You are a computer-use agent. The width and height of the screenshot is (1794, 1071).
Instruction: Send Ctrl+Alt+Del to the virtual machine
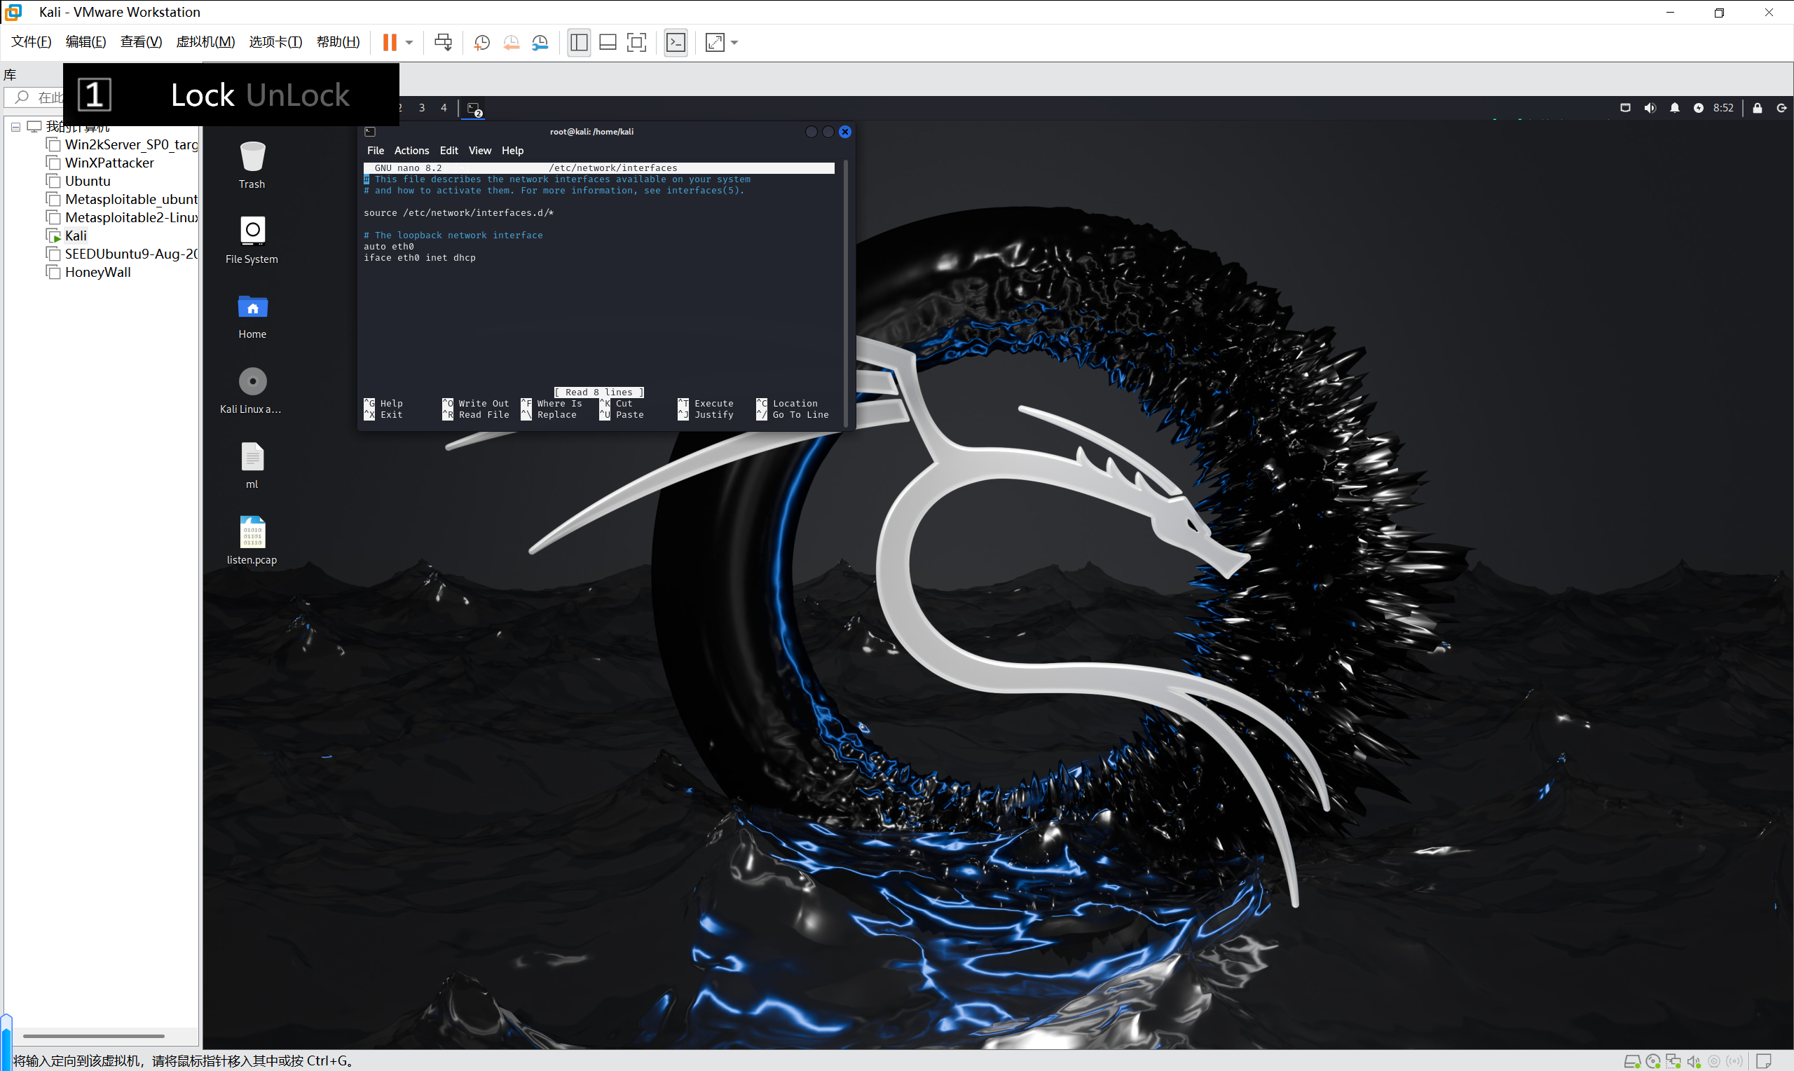click(443, 43)
